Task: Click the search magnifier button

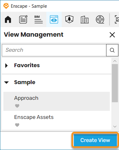Action: pyautogui.click(x=112, y=50)
